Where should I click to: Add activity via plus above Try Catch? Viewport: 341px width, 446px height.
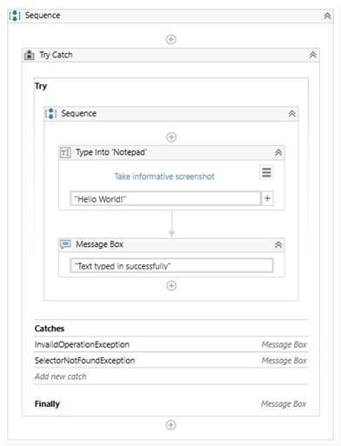[170, 39]
